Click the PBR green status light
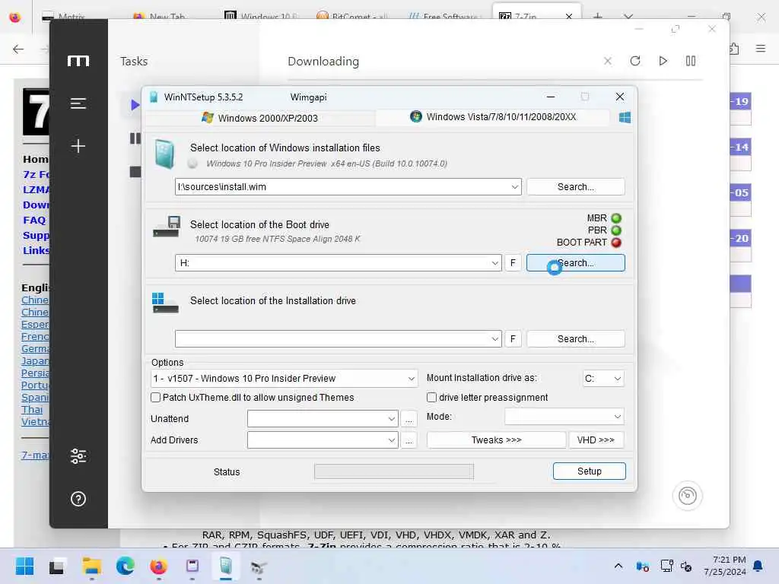779x584 pixels. [x=616, y=230]
